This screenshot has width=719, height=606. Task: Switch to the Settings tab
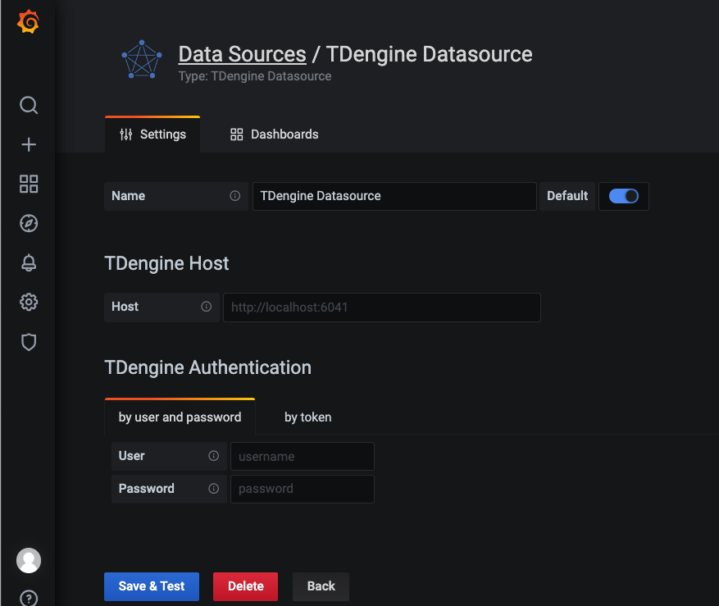coord(152,134)
